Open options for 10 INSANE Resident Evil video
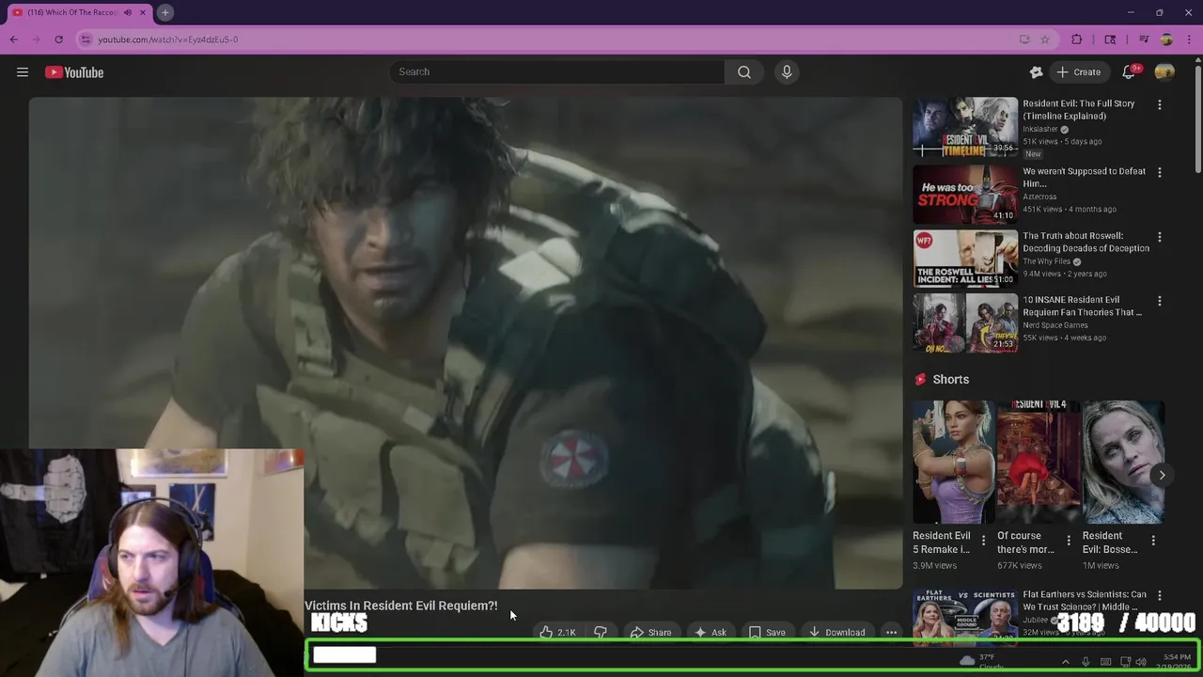The image size is (1203, 677). (1159, 301)
